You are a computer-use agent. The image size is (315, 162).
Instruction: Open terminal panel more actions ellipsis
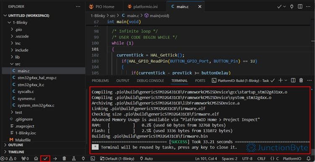point(310,80)
